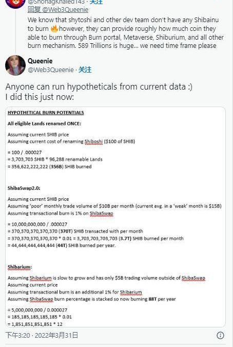The image size is (233, 347).
Task: Follow the top replier via 关注
Action: [96, 2]
